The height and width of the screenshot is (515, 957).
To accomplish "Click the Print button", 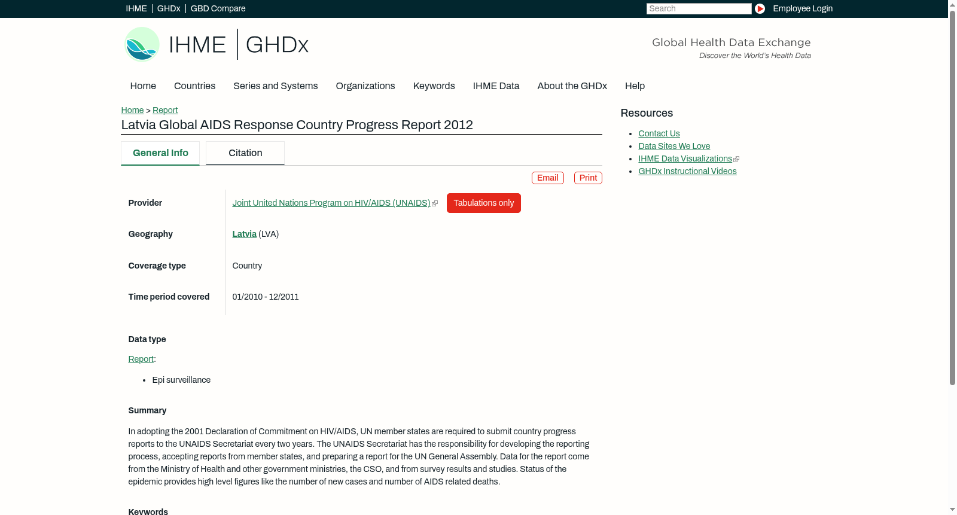I will tap(588, 178).
